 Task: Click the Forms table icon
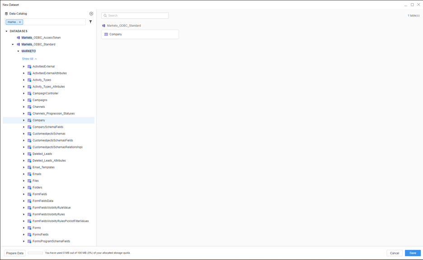pyautogui.click(x=29, y=228)
